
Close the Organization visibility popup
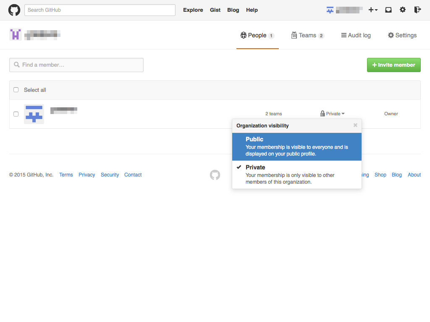click(x=355, y=125)
